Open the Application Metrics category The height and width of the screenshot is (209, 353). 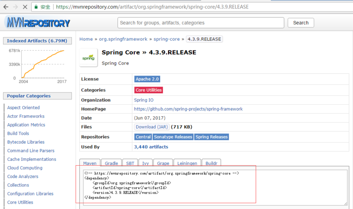click(x=26, y=125)
